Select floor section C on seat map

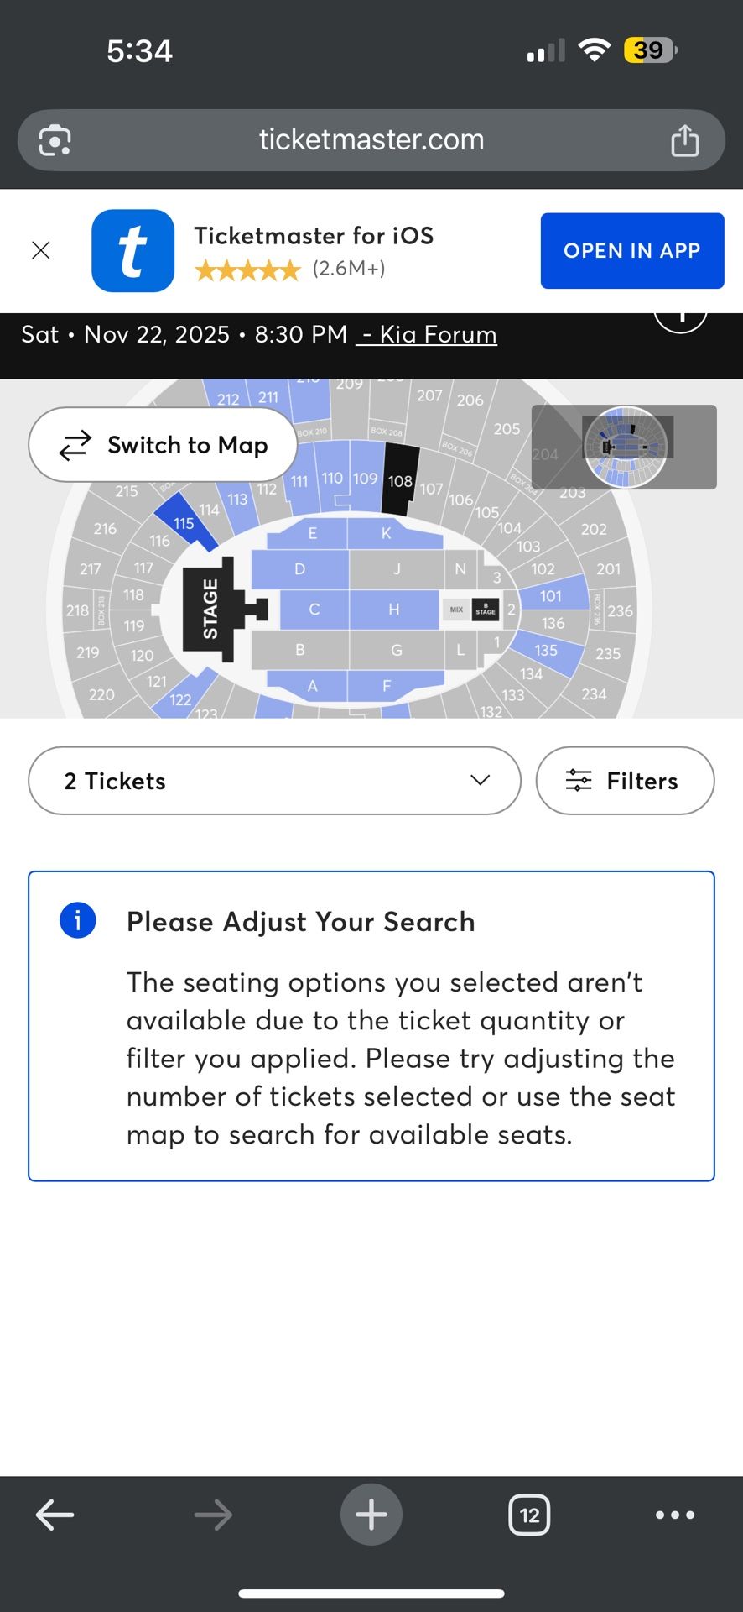[x=314, y=610]
